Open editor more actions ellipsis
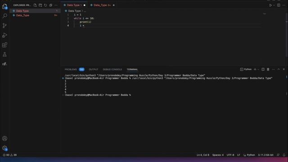288x162 pixels. pyautogui.click(x=284, y=5)
